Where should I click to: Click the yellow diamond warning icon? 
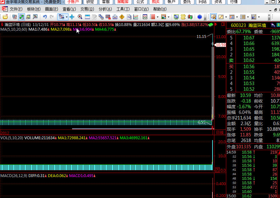click(122, 17)
